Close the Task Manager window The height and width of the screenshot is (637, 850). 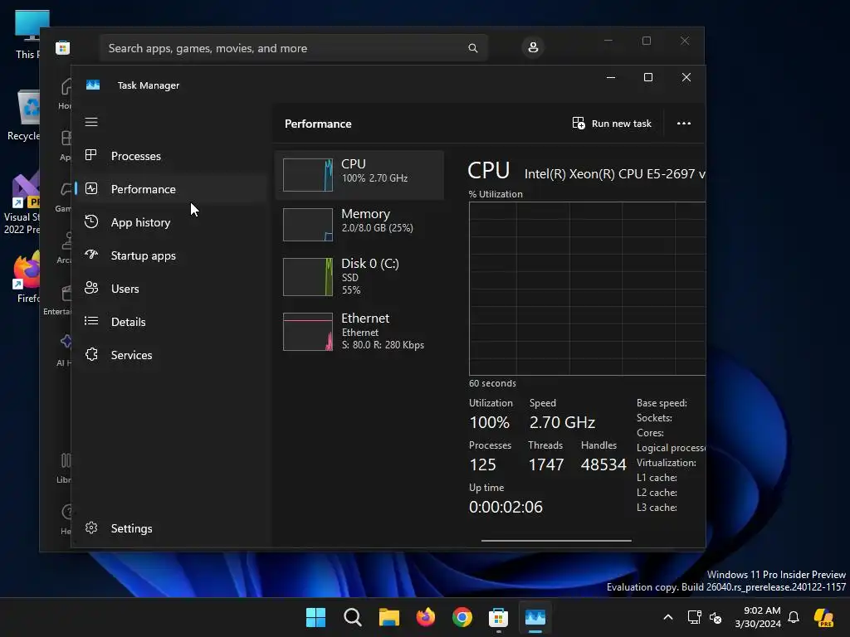(x=686, y=77)
